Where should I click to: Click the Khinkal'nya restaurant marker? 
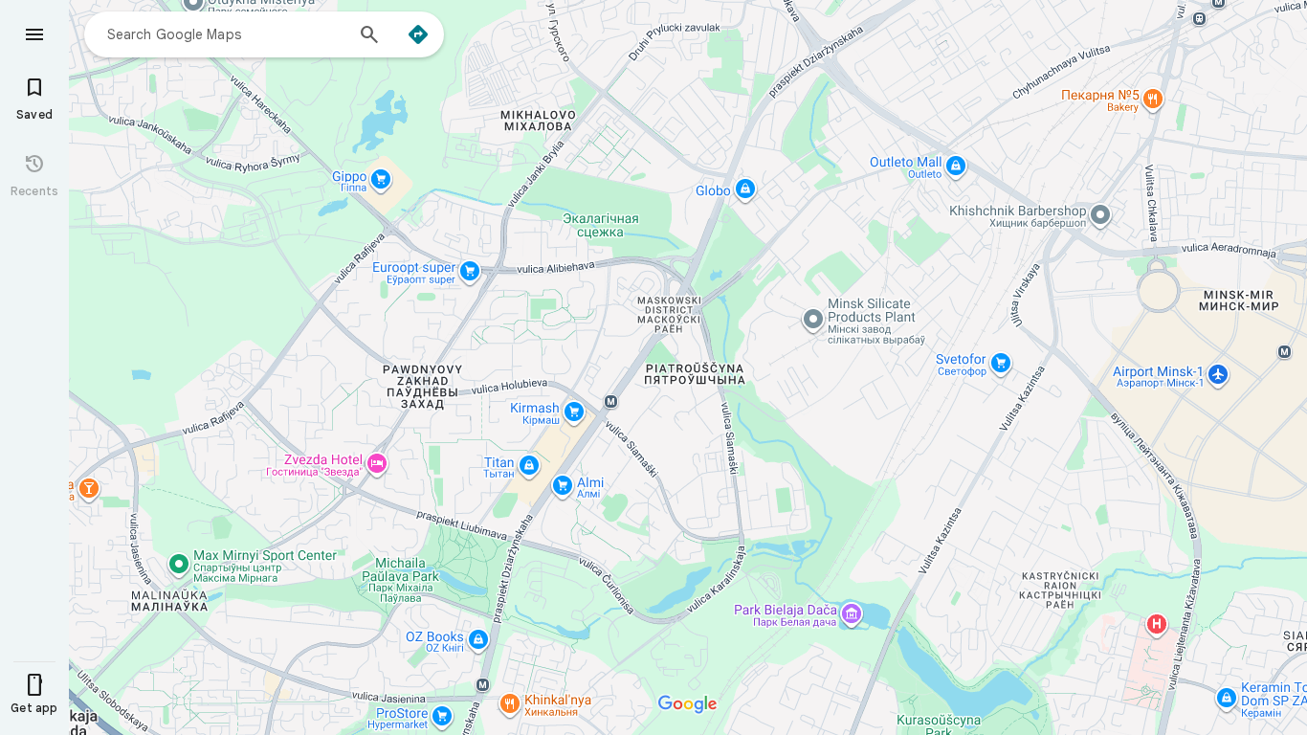[x=510, y=704]
